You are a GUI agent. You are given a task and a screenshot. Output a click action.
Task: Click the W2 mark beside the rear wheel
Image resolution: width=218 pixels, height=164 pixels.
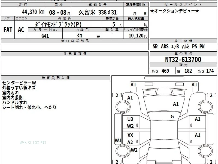[x=134, y=150]
